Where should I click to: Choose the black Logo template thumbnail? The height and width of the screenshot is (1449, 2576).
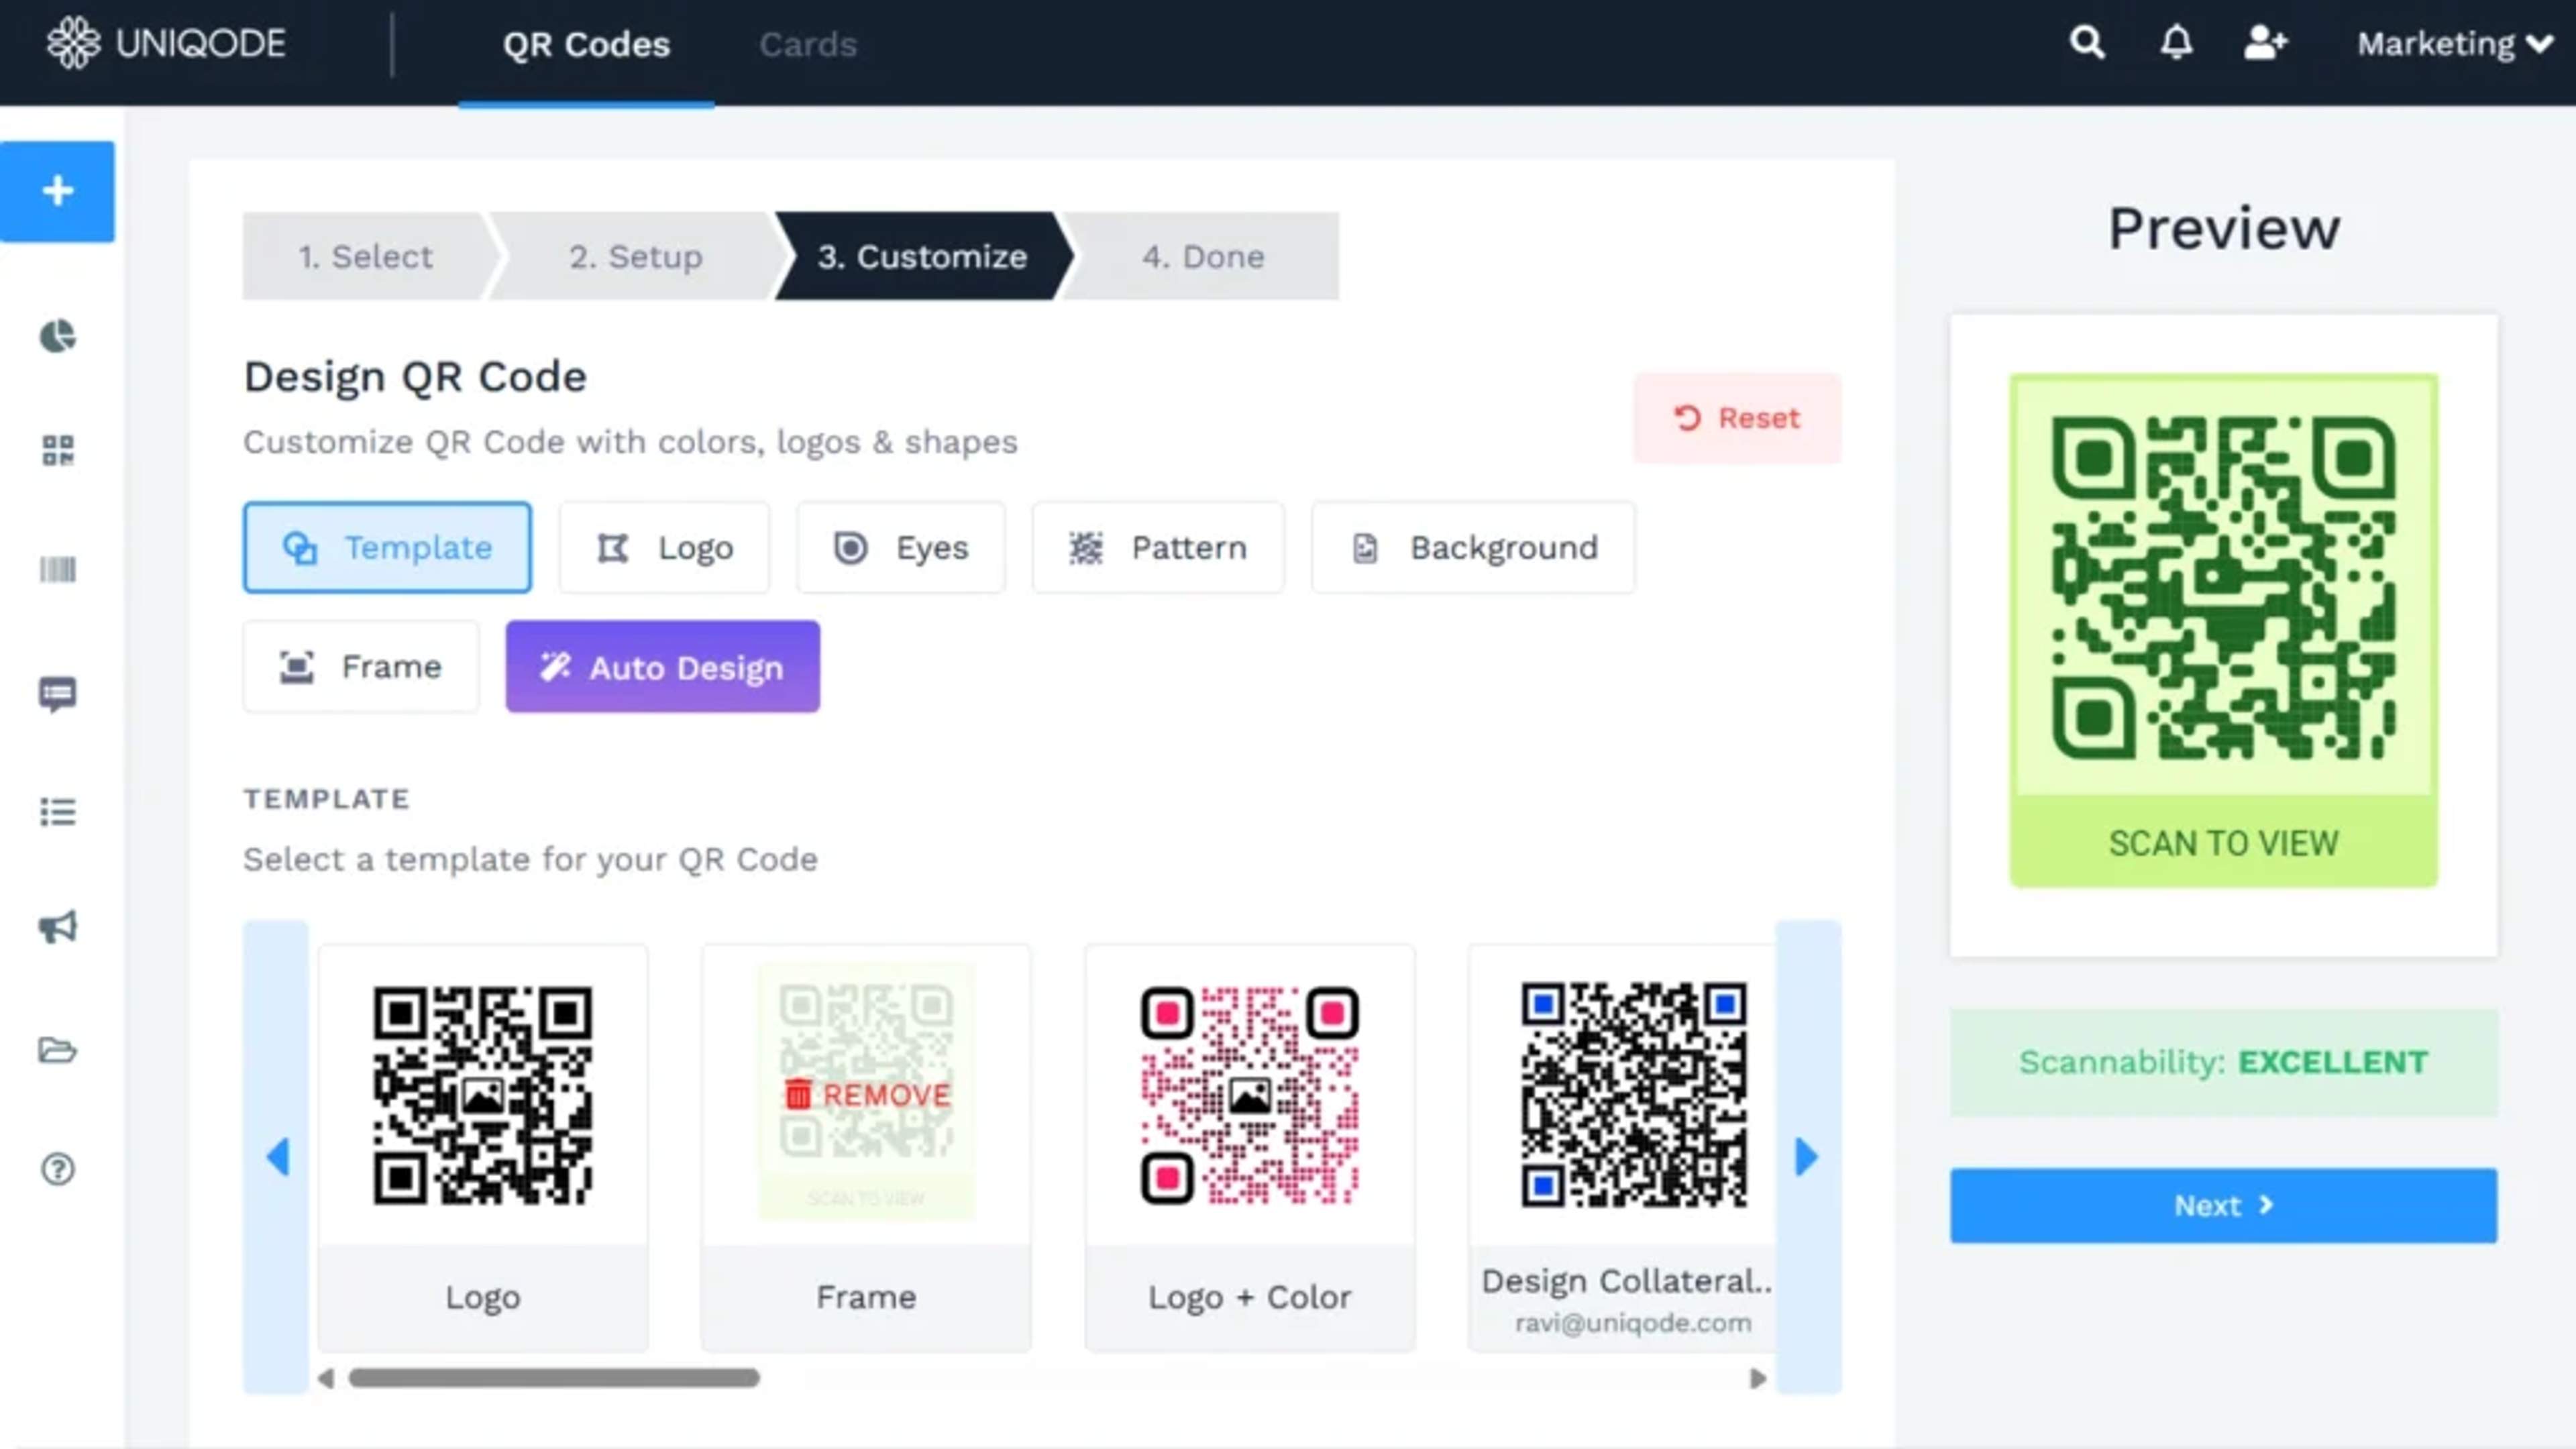[483, 1095]
